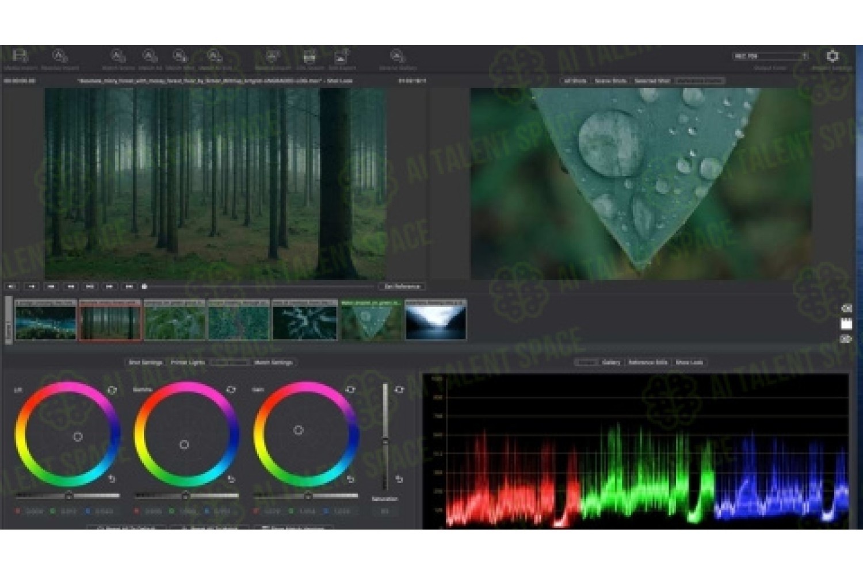
Task: Open the Media Import tool in the toolbar
Action: pos(20,56)
